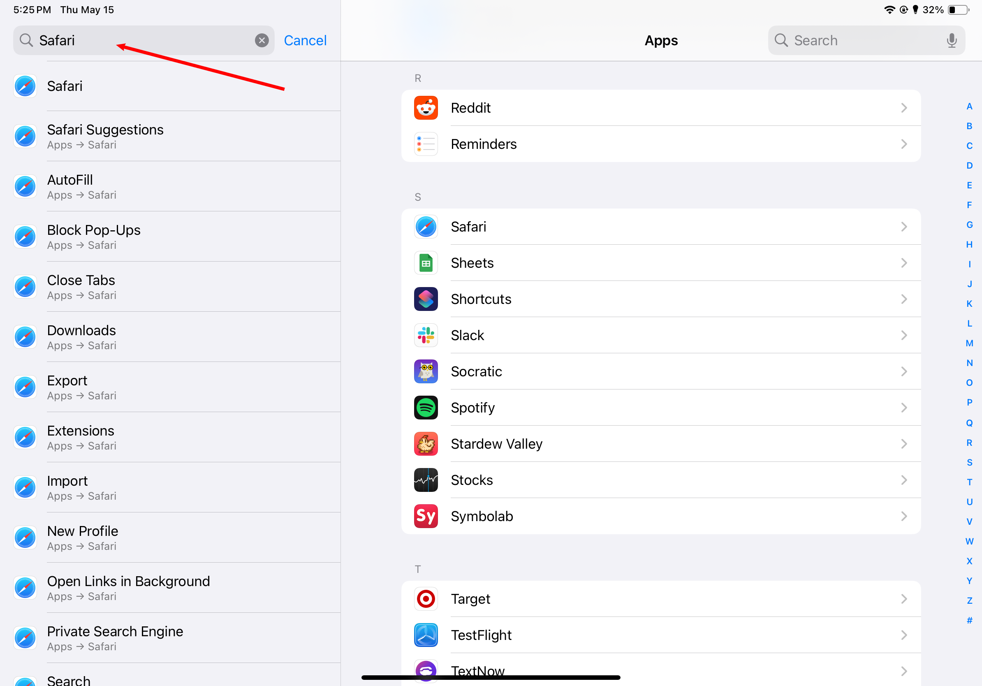Jump to letter M in index
Screen dimensions: 982x686
[969, 343]
